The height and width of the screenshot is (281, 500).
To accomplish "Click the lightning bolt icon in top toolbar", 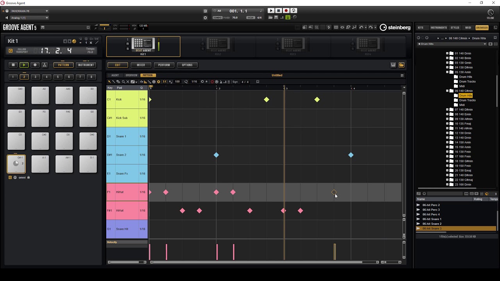I will (x=329, y=27).
